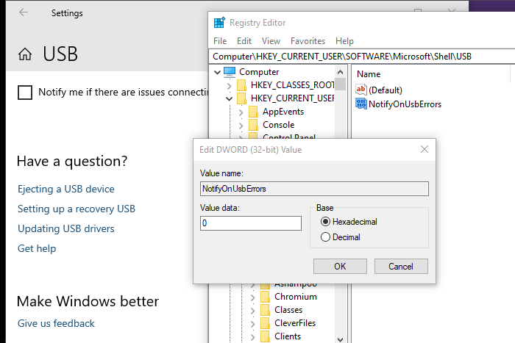Select the Decimal base option
This screenshot has width=515, height=343.
pyautogui.click(x=325, y=237)
